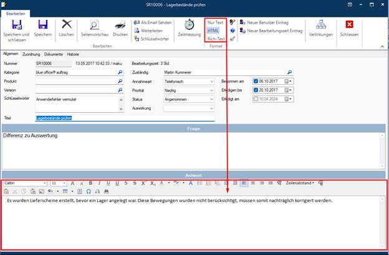
Task: Open the Priorität dropdown
Action: 211,90
